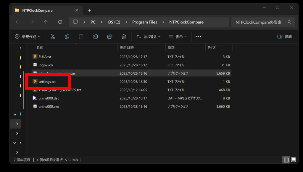Add a new tab with plus button
This screenshot has height=172, width=303.
pos(90,10)
